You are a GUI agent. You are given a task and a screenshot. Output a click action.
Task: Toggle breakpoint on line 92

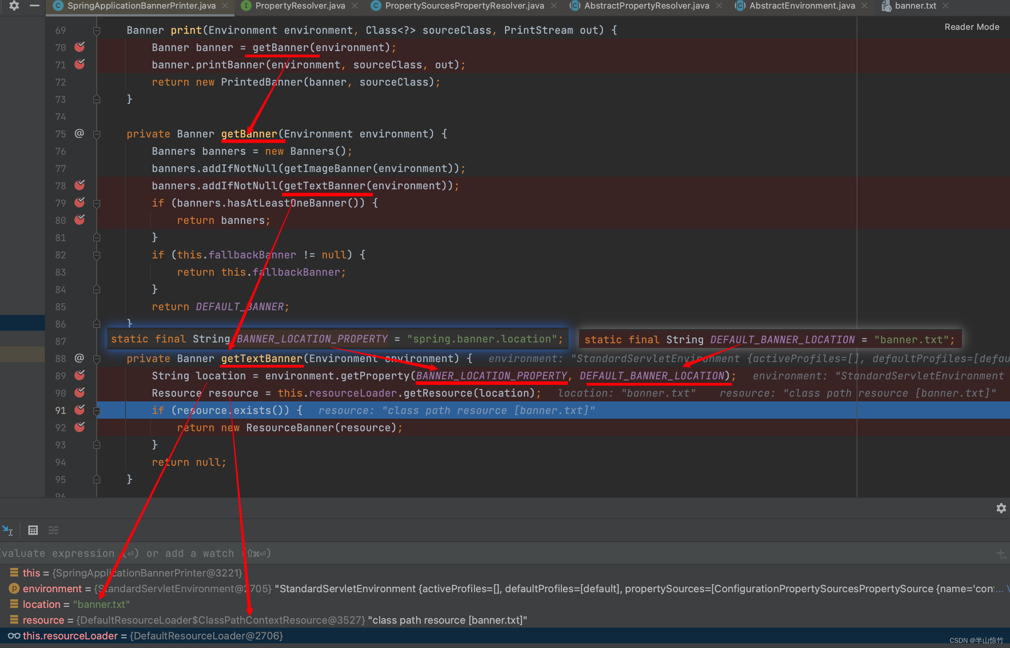click(79, 427)
